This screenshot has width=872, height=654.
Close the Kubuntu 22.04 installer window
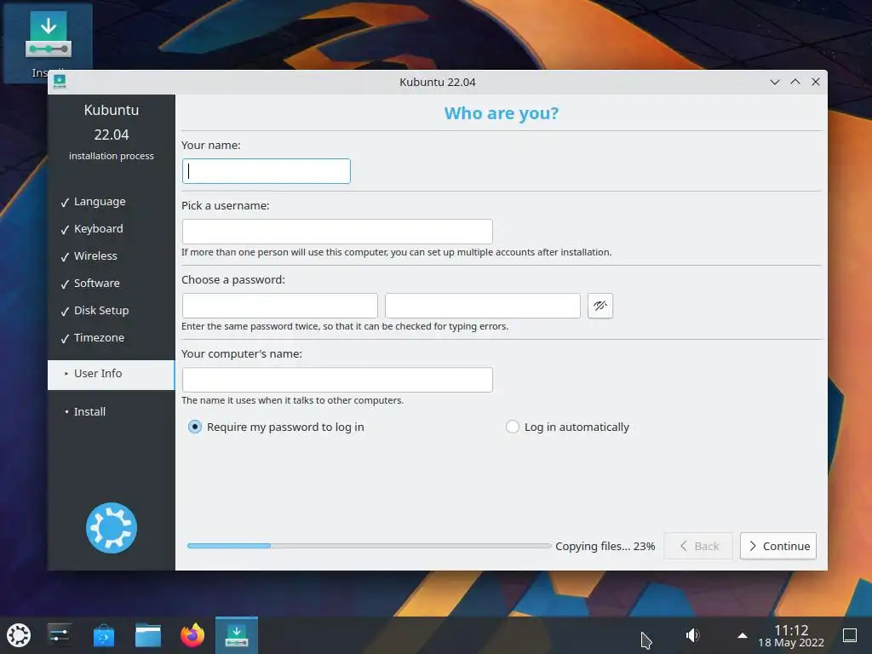(816, 82)
